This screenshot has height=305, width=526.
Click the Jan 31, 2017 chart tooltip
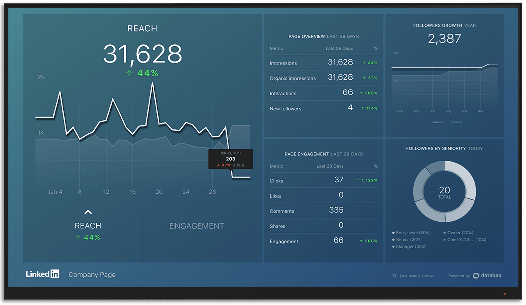[x=231, y=159]
